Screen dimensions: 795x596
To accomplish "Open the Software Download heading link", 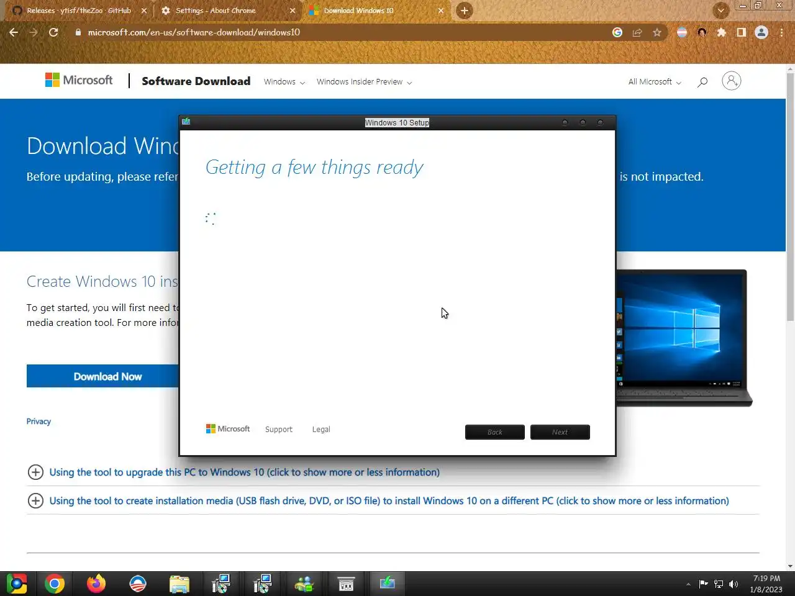I will [196, 81].
